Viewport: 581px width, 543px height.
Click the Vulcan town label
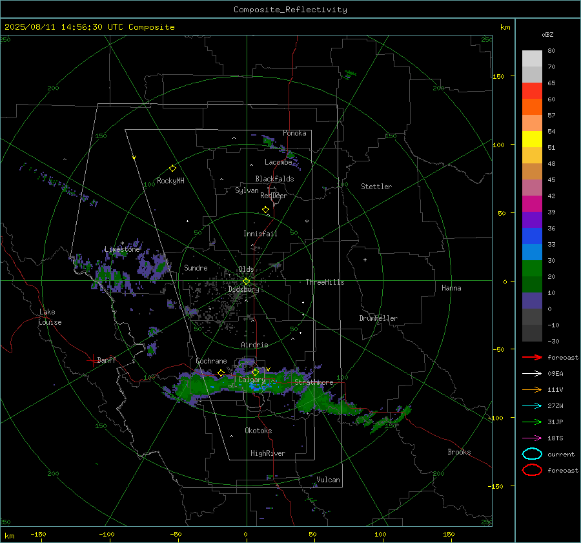pos(329,480)
